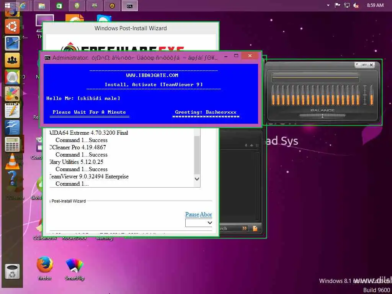Viewport: 392px width, 294px height.
Task: Launch VLC media player from the dock
Action: [x=12, y=161]
